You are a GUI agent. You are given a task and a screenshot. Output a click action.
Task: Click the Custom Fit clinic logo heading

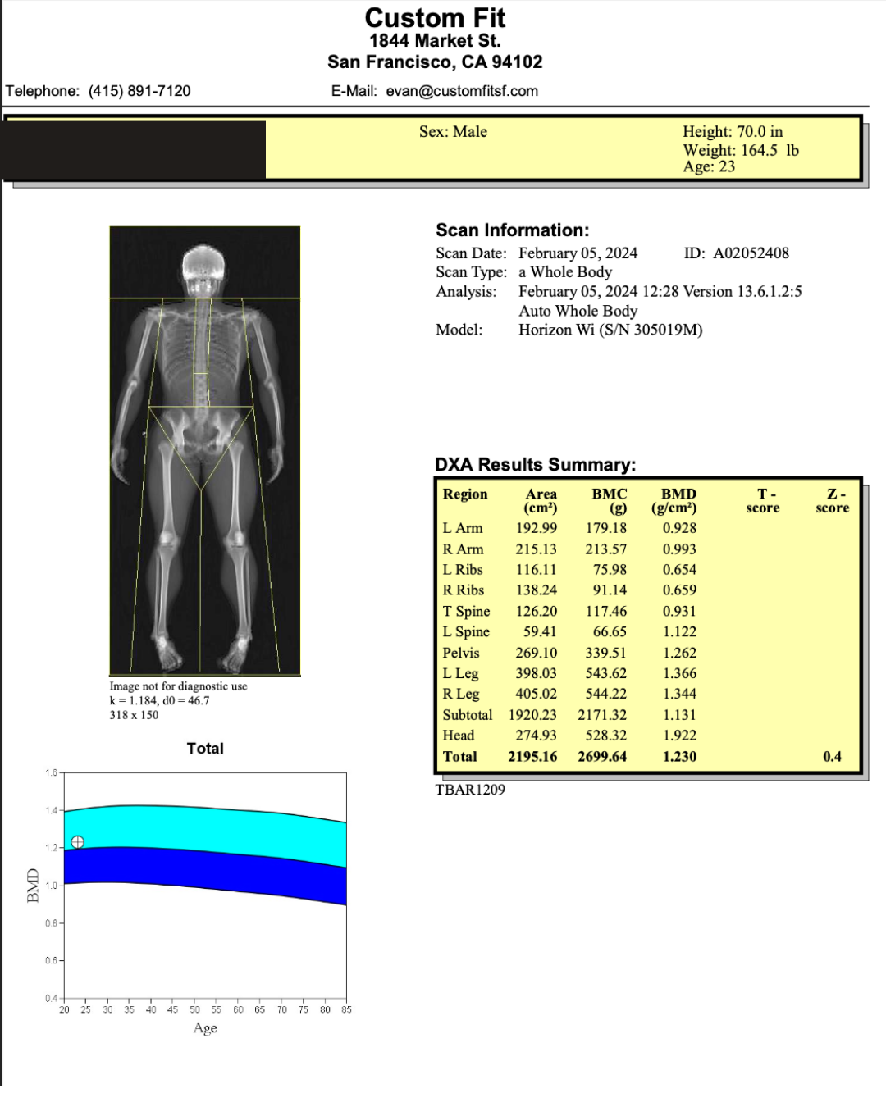point(437,18)
